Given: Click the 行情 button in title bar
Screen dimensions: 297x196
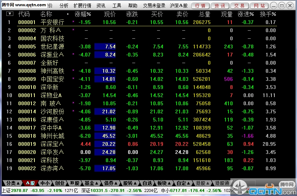Looking at the screenshot, I should [200, 6].
